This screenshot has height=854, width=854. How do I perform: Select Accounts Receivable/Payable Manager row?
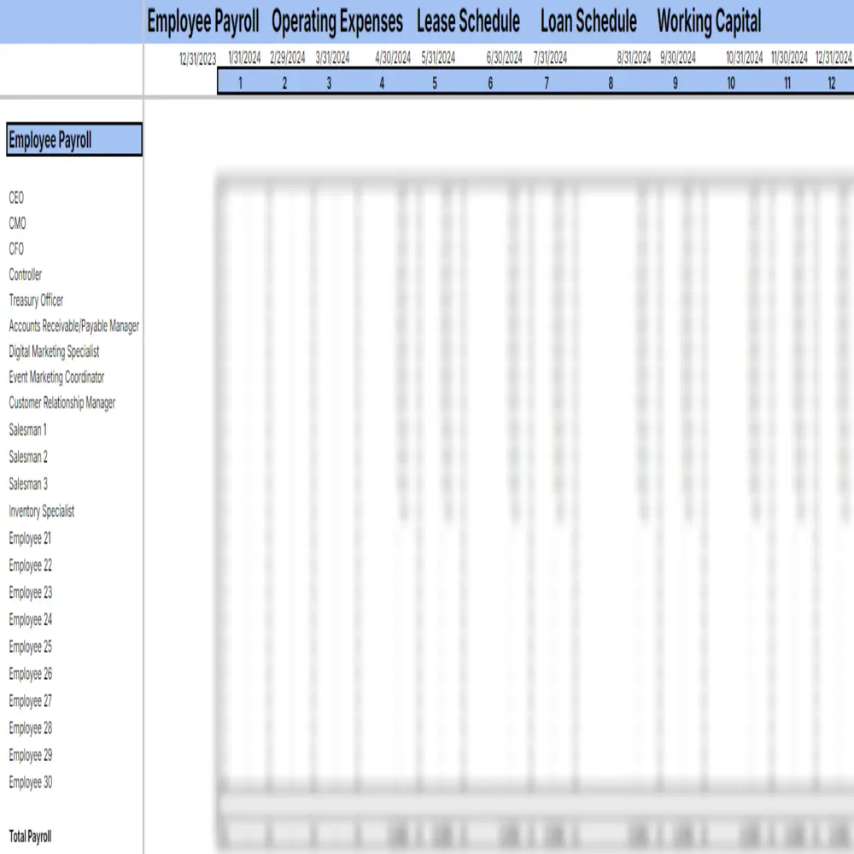[73, 326]
